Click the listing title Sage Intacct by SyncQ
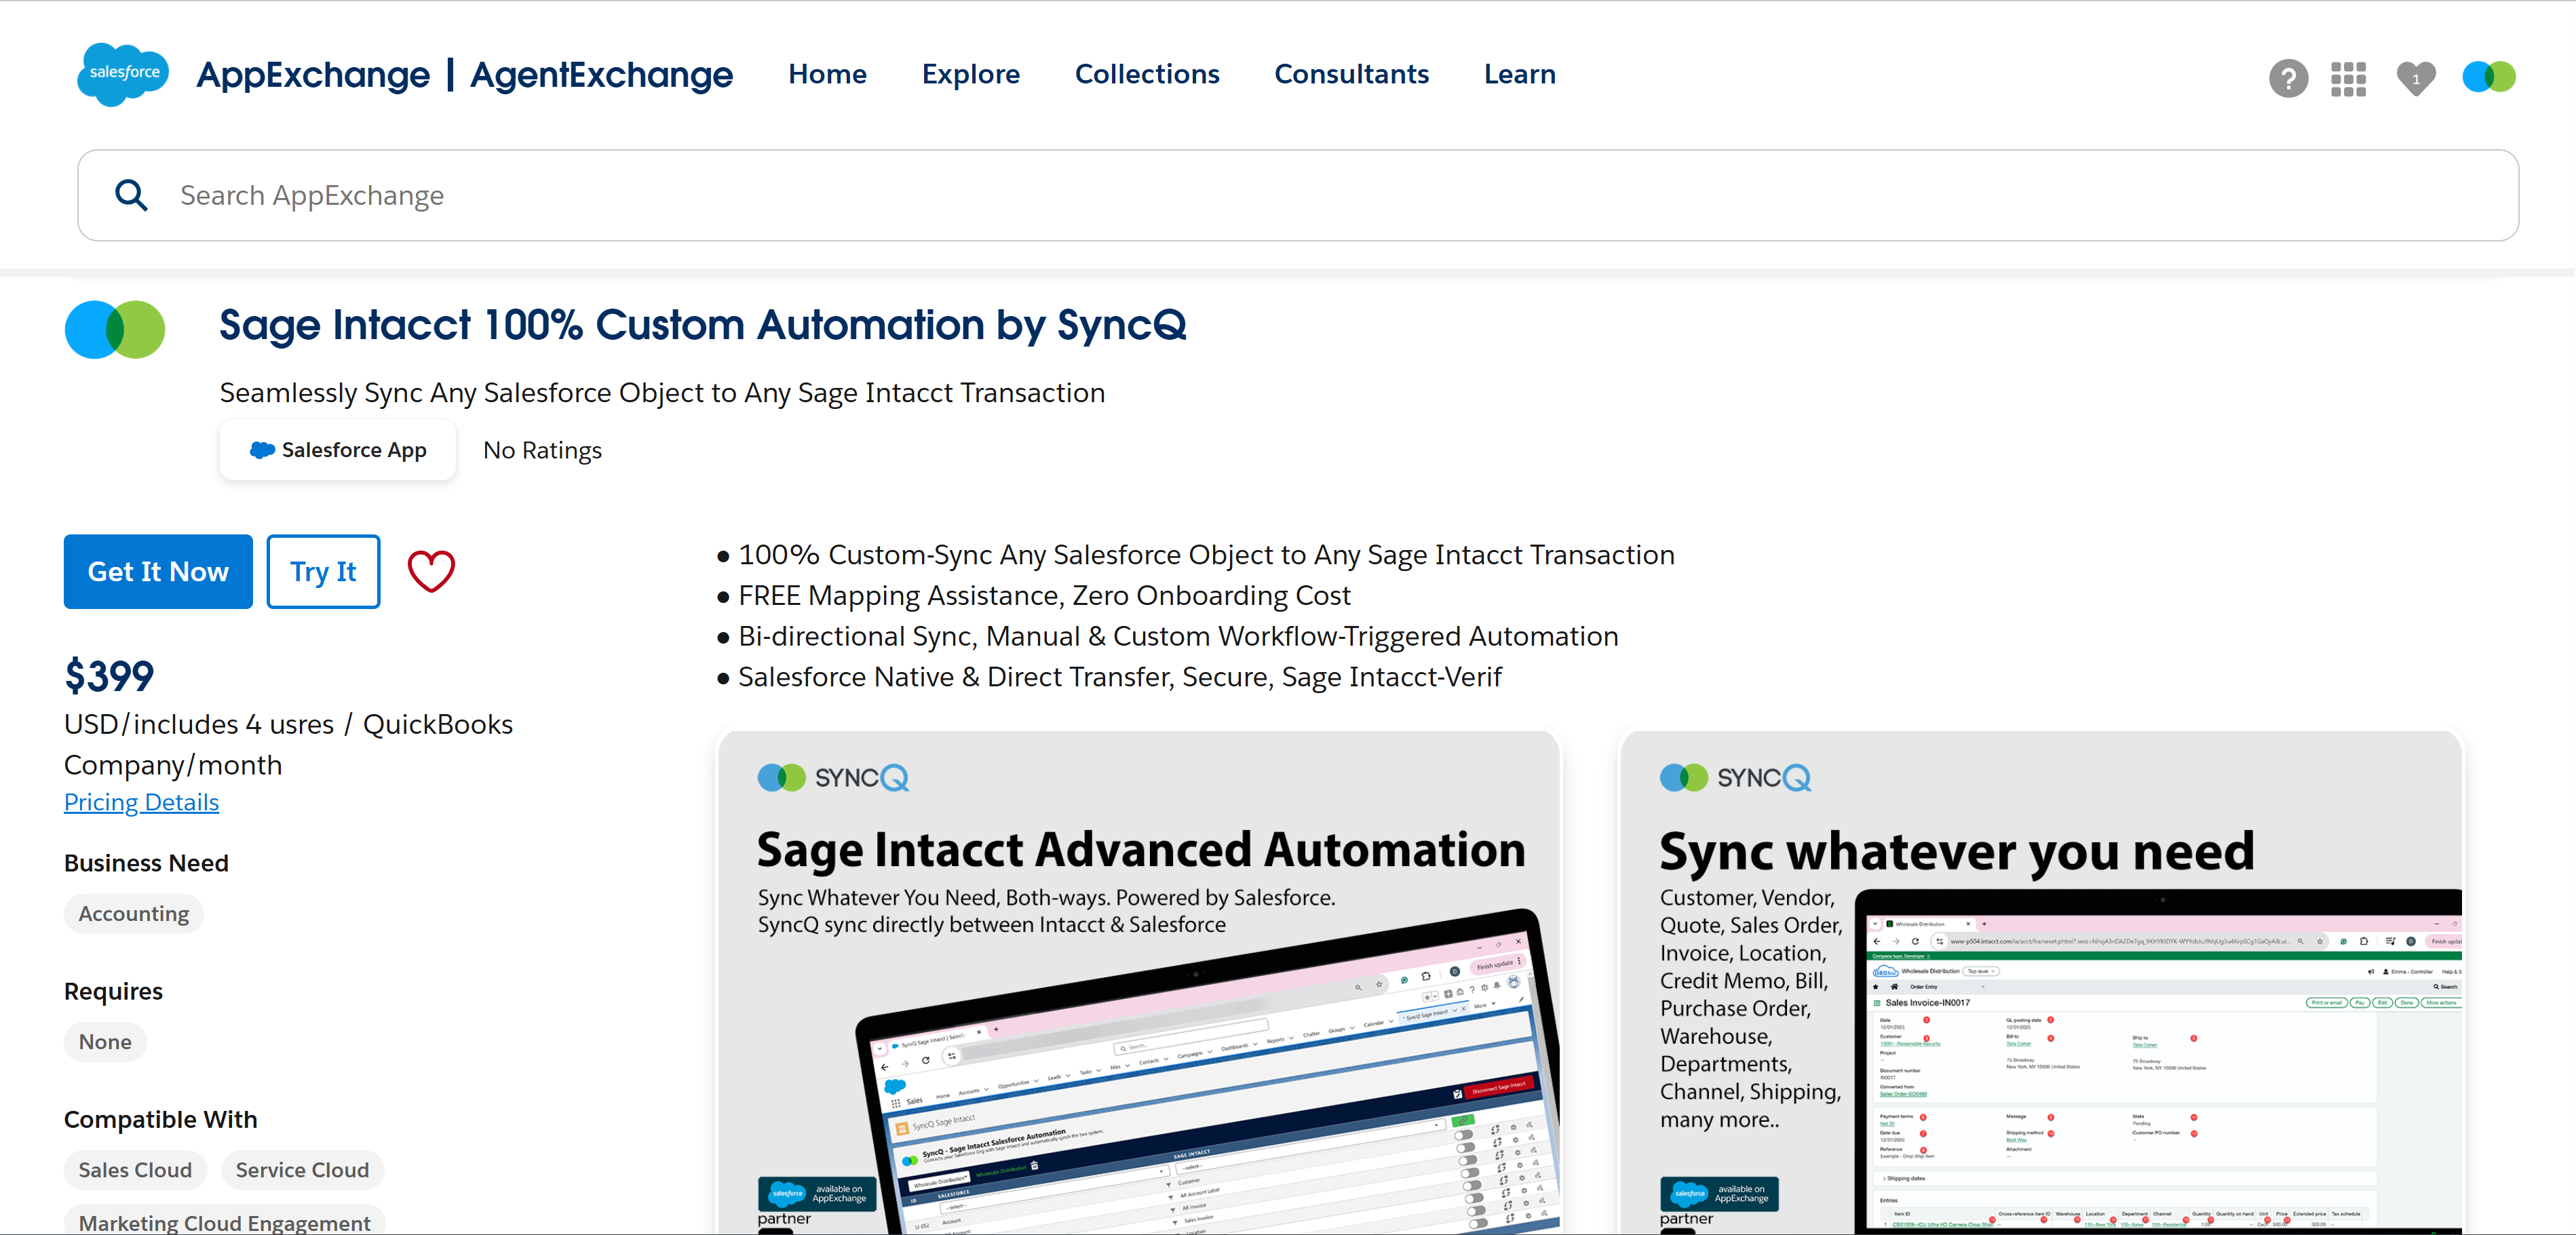2576x1235 pixels. coord(703,325)
